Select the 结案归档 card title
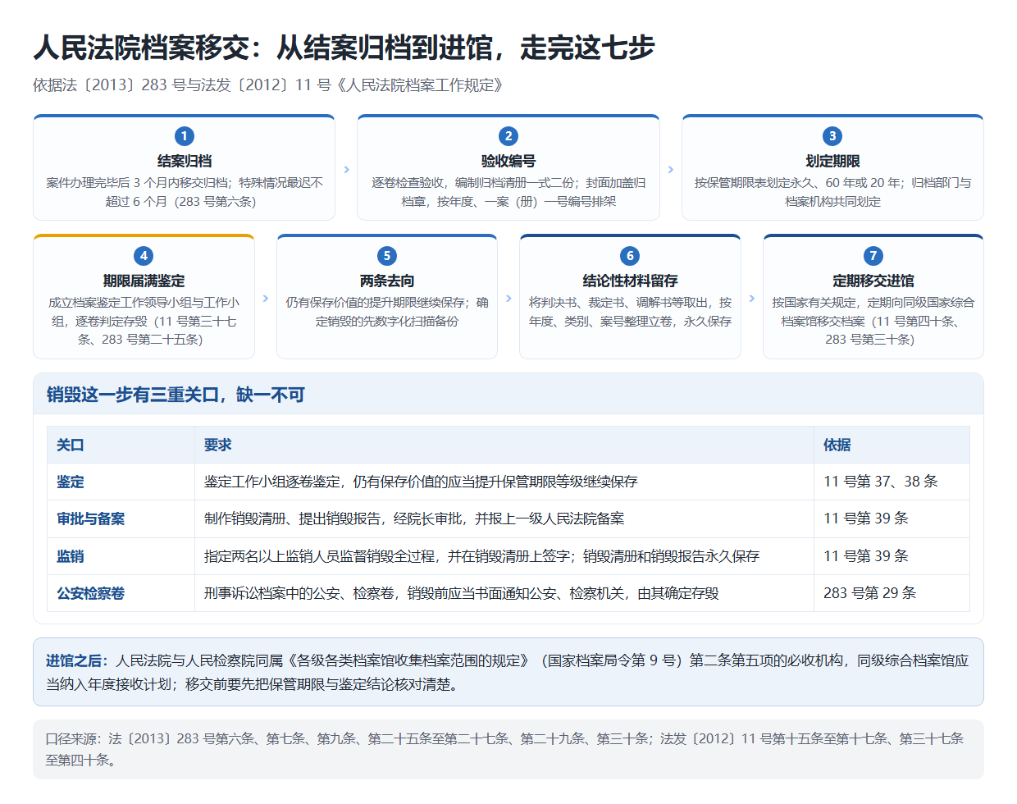This screenshot has width=1017, height=804. pyautogui.click(x=185, y=161)
